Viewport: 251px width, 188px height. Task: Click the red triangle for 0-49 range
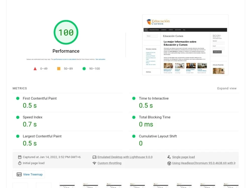click(x=35, y=68)
